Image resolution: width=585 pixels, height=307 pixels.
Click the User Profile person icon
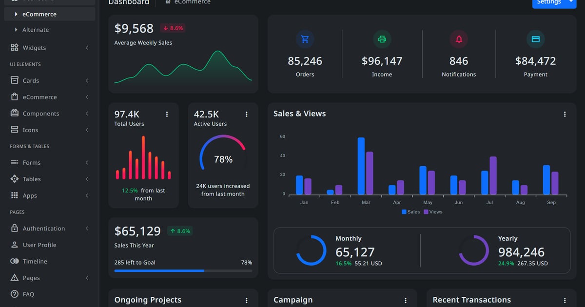pyautogui.click(x=14, y=245)
